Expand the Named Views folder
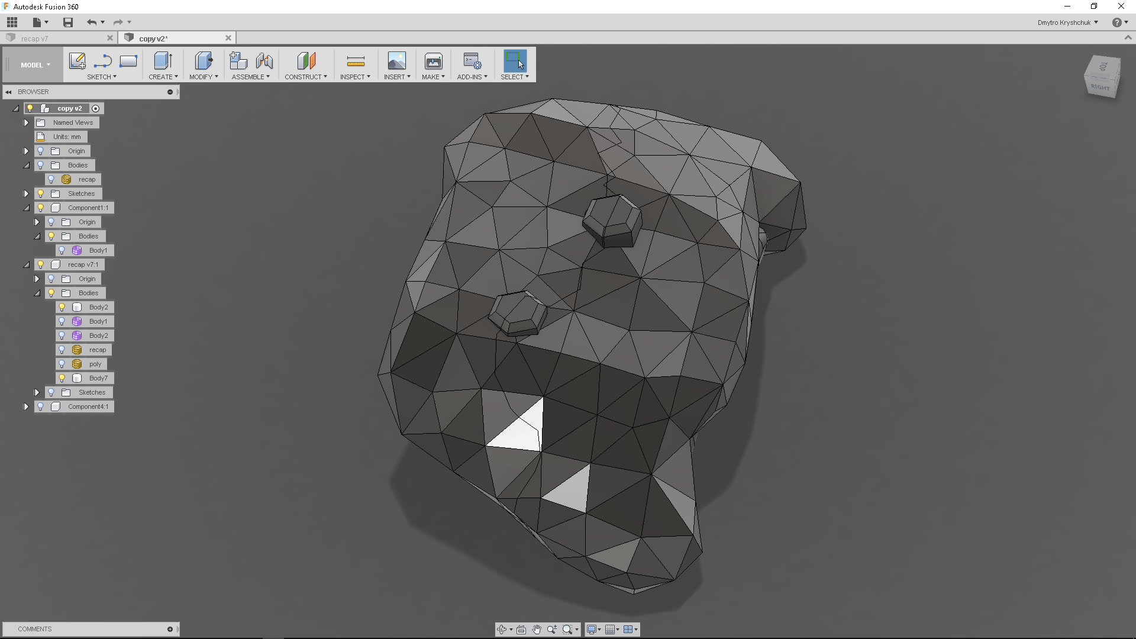Image resolution: width=1136 pixels, height=639 pixels. pos(26,122)
